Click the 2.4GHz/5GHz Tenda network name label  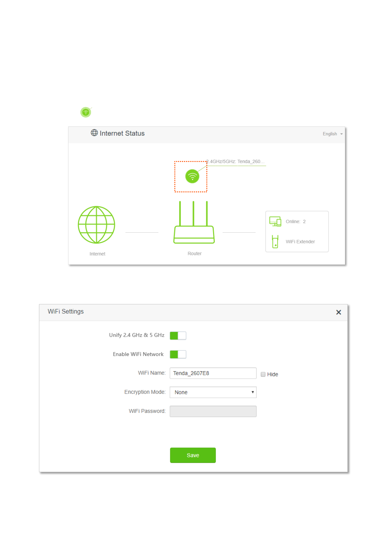236,162
